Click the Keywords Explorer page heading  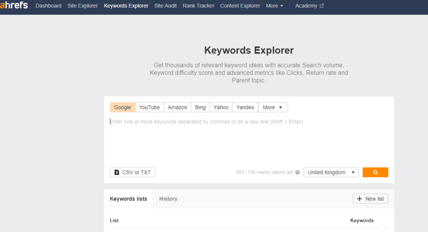point(249,50)
